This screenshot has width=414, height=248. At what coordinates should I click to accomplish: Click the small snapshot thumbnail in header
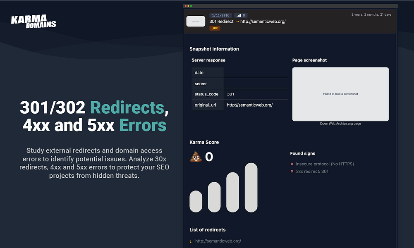(x=196, y=21)
